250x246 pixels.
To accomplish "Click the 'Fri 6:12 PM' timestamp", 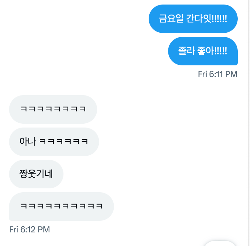I will point(29,229).
